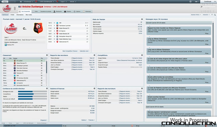Go to the home screen icon
The image size is (217, 127).
click(21, 2)
